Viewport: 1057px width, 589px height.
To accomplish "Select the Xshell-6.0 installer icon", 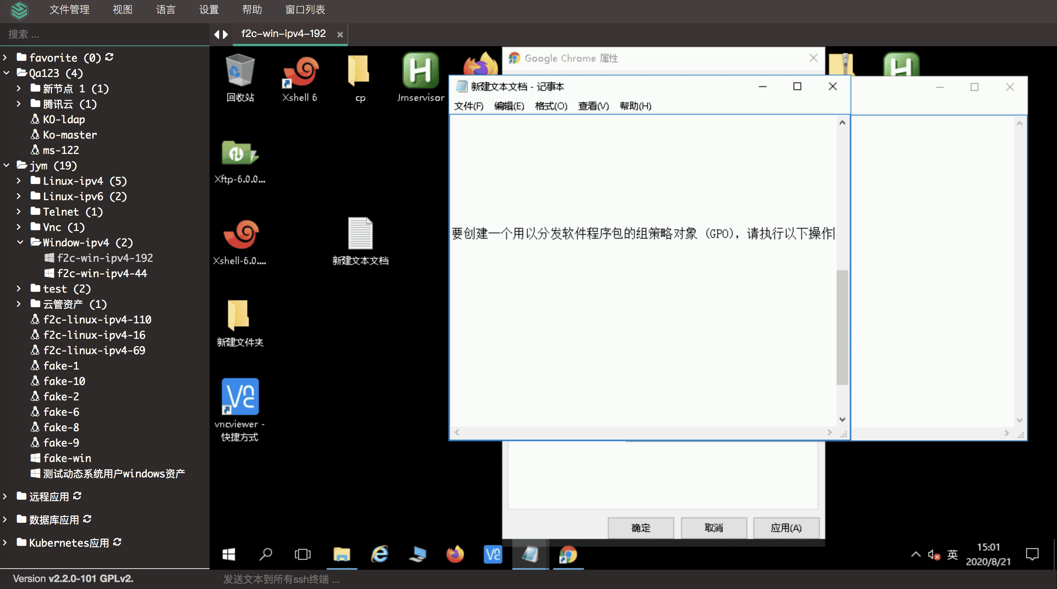I will (x=240, y=242).
